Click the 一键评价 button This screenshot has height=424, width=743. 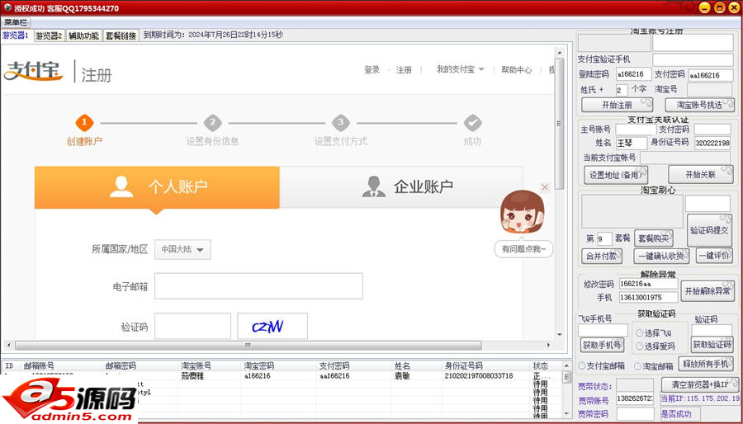pos(714,256)
